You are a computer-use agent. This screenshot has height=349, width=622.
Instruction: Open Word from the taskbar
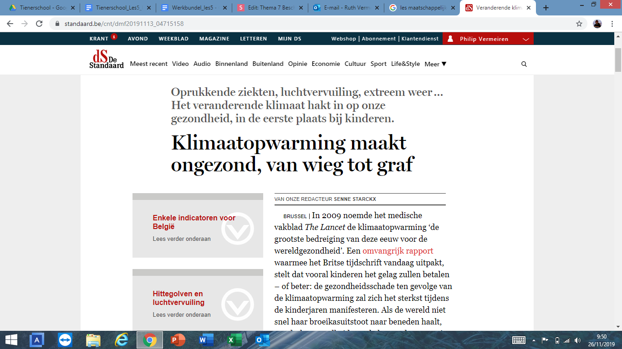[x=206, y=340]
